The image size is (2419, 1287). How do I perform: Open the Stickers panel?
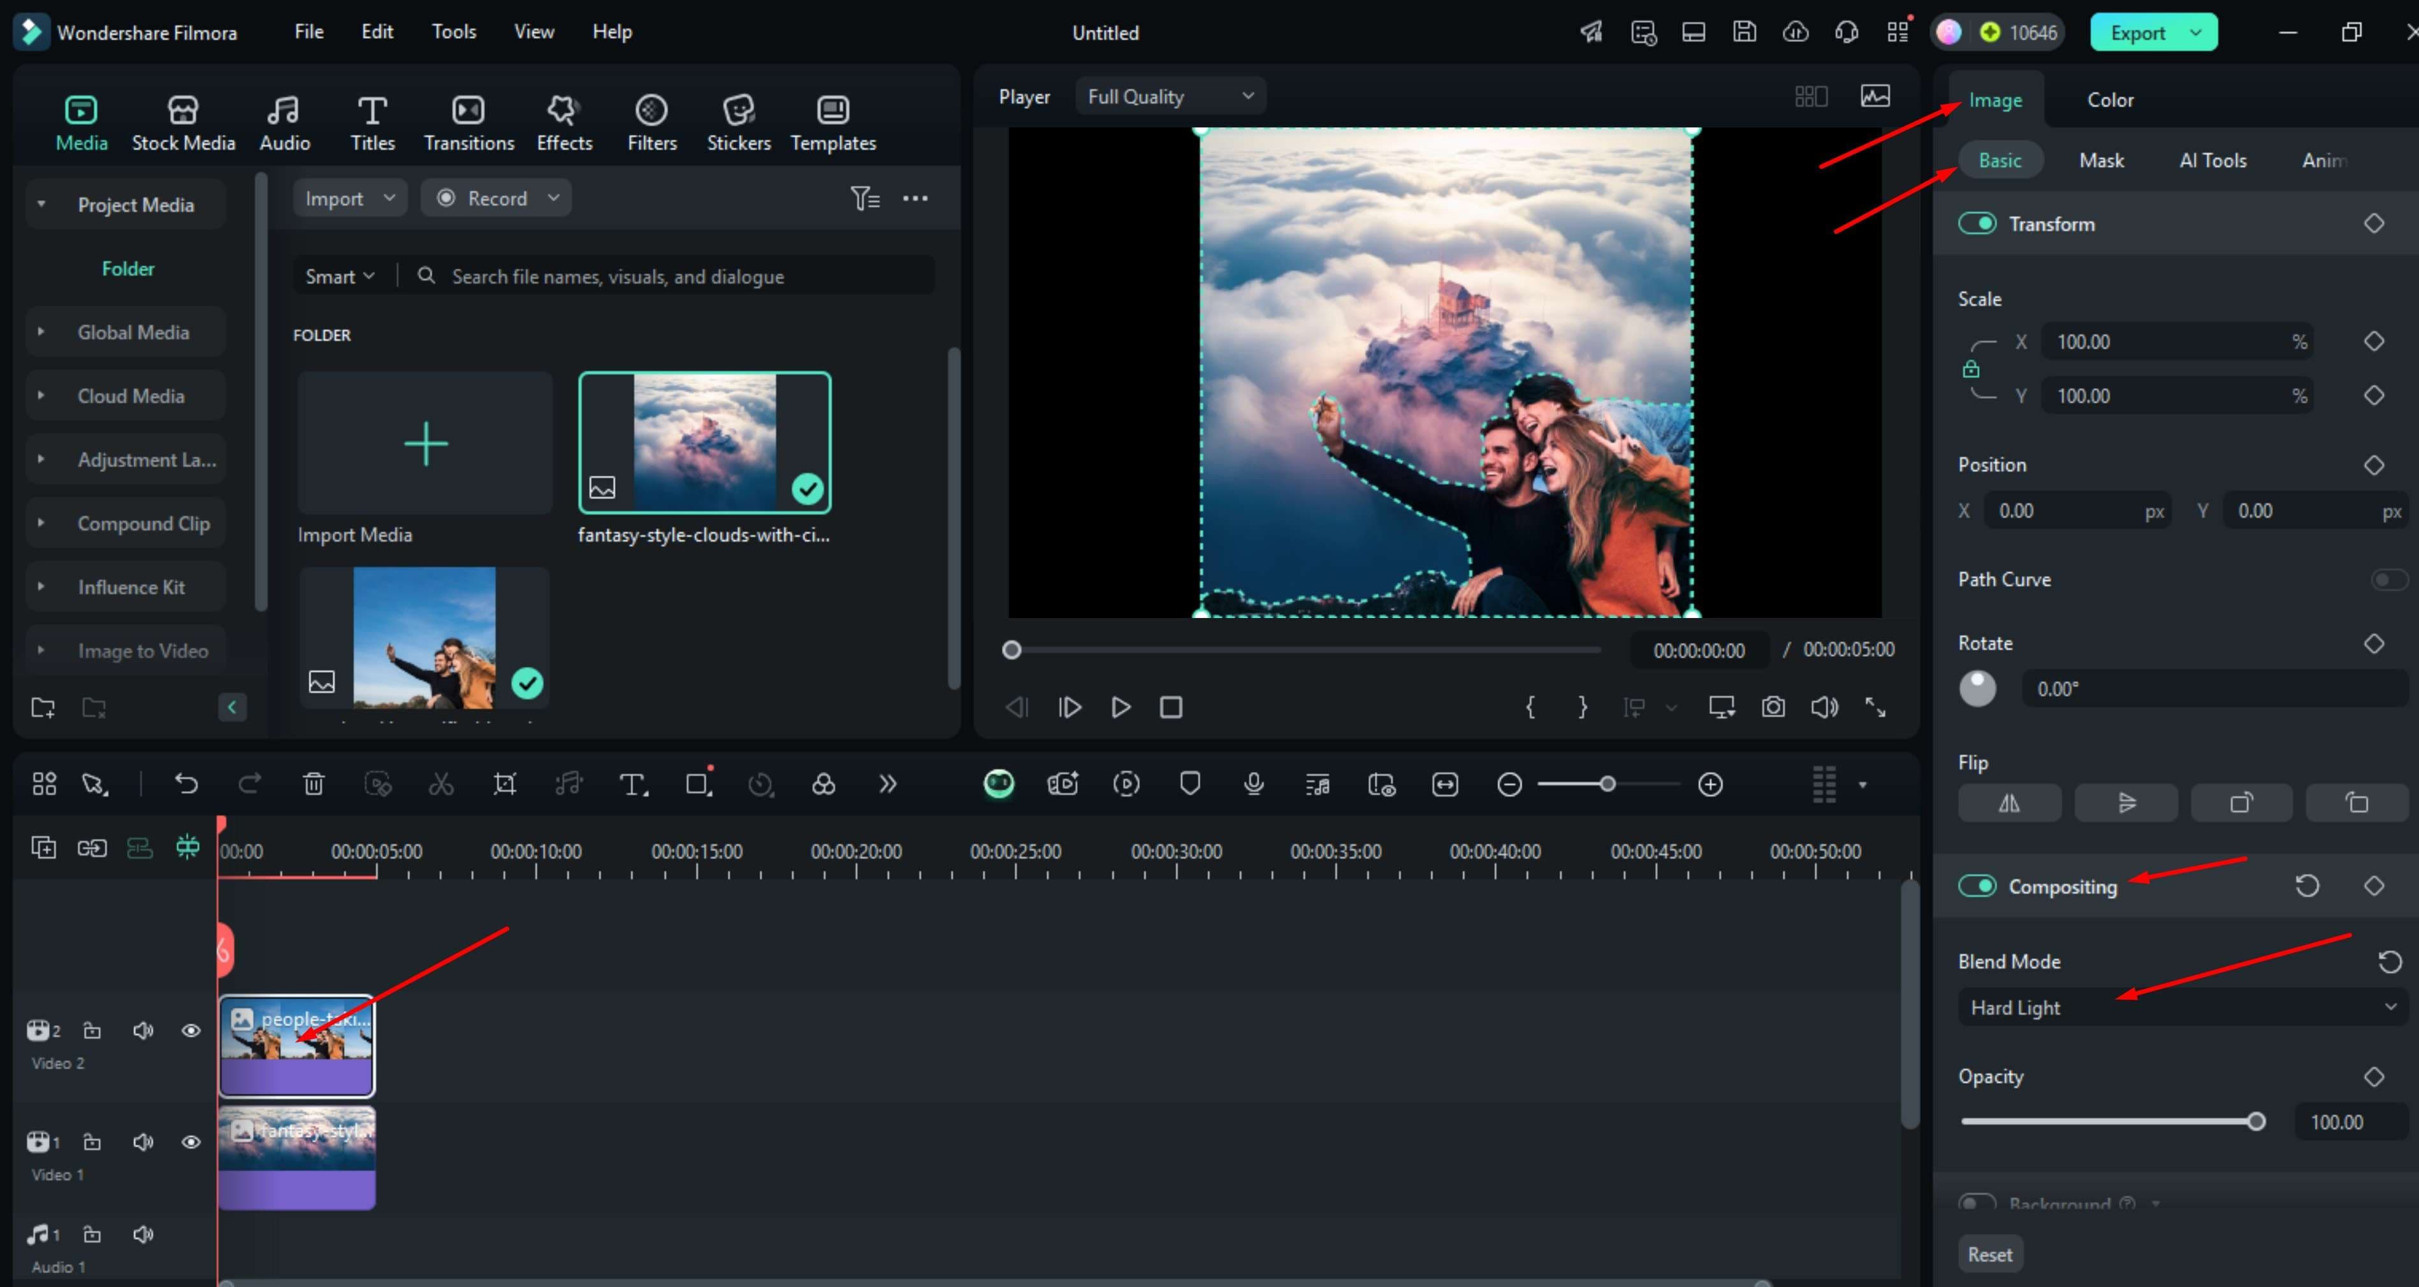(x=738, y=123)
